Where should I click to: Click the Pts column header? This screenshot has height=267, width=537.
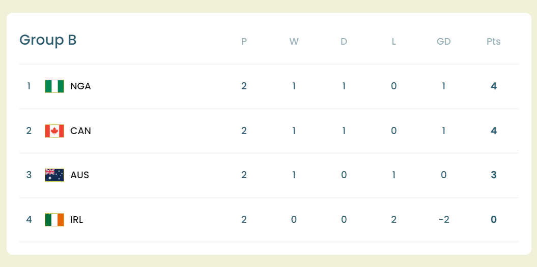point(493,42)
